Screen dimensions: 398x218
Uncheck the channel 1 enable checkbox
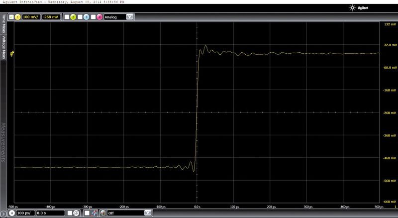point(11,17)
